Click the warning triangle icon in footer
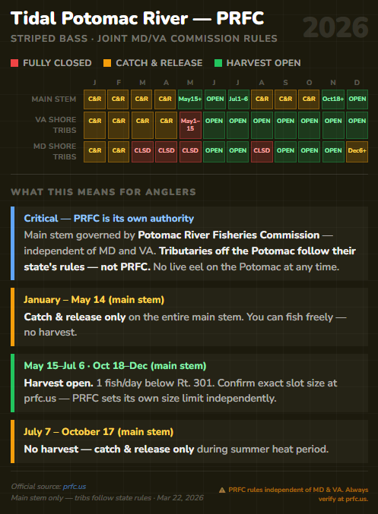 point(222,490)
